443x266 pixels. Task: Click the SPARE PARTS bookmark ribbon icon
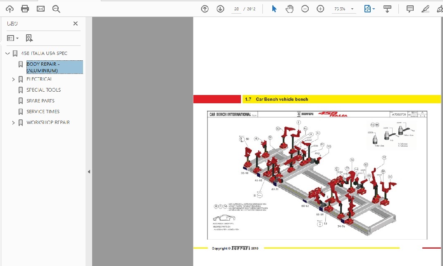click(x=21, y=101)
